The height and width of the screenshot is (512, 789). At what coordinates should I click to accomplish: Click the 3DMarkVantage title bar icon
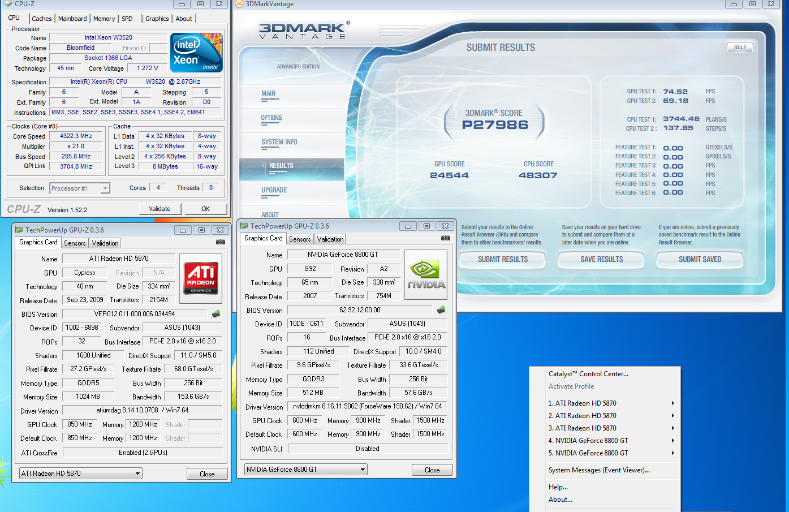coord(239,4)
